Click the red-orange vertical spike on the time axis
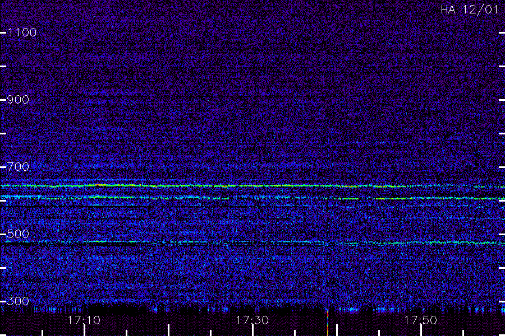 click(327, 323)
